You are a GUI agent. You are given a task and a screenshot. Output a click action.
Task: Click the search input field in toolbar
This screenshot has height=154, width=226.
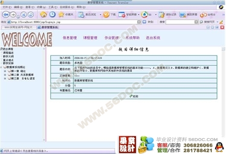click(180, 22)
